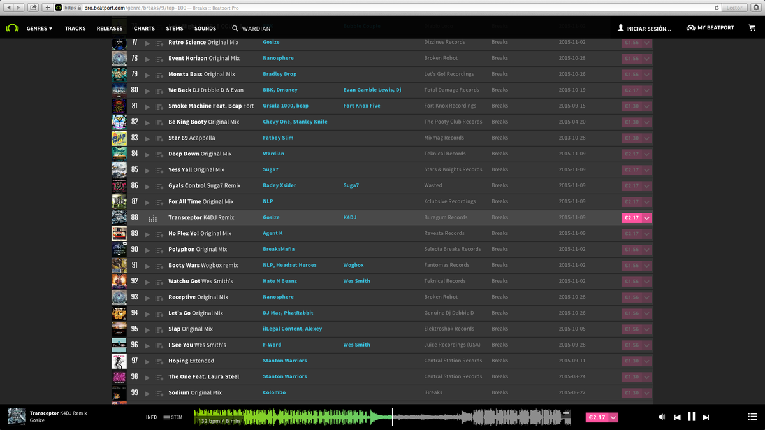Open artist Nanosphere on Event Horizon row
Screen dimensions: 765x430
pyautogui.click(x=278, y=59)
